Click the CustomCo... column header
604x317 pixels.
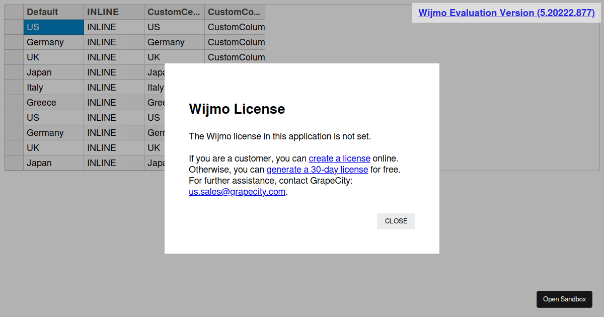click(235, 12)
